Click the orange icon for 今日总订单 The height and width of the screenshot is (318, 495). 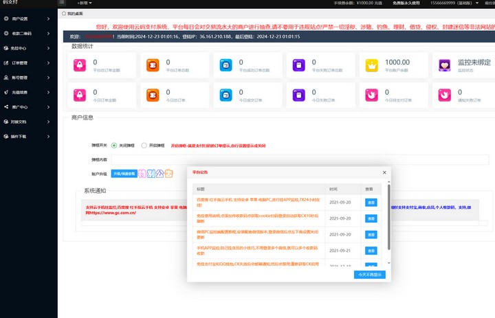(x=152, y=94)
